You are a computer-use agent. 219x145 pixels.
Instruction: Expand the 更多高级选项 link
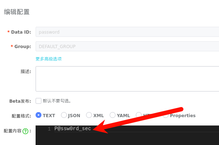point(48,59)
